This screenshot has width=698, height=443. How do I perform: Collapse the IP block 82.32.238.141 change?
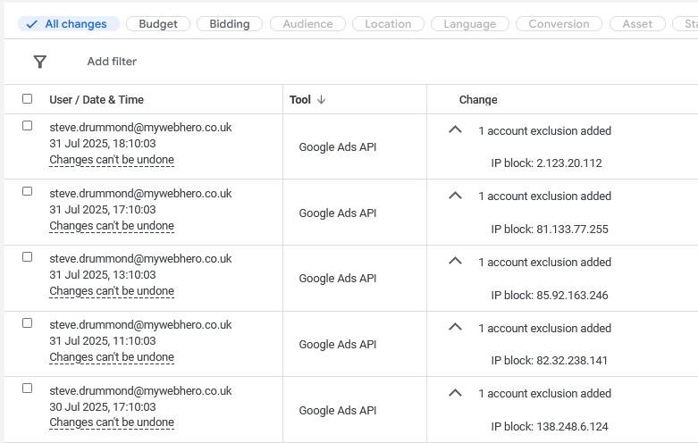point(455,328)
